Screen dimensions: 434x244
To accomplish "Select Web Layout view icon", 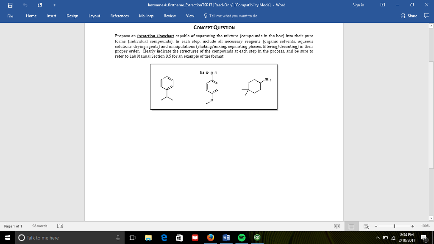I will 365,226.
